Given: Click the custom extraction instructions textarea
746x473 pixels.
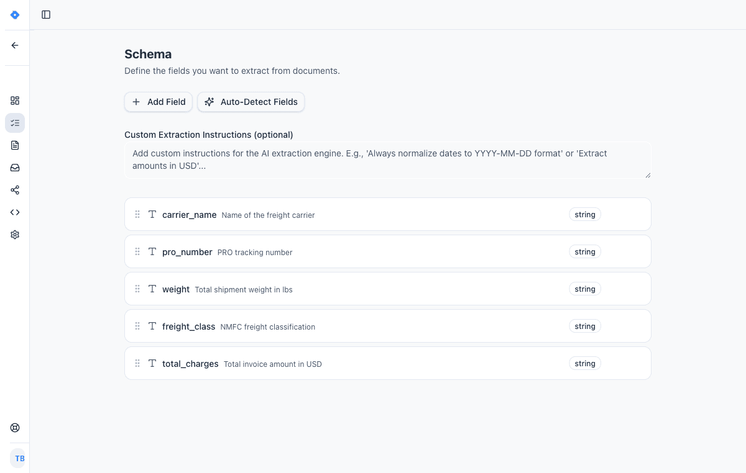Looking at the screenshot, I should 388,160.
